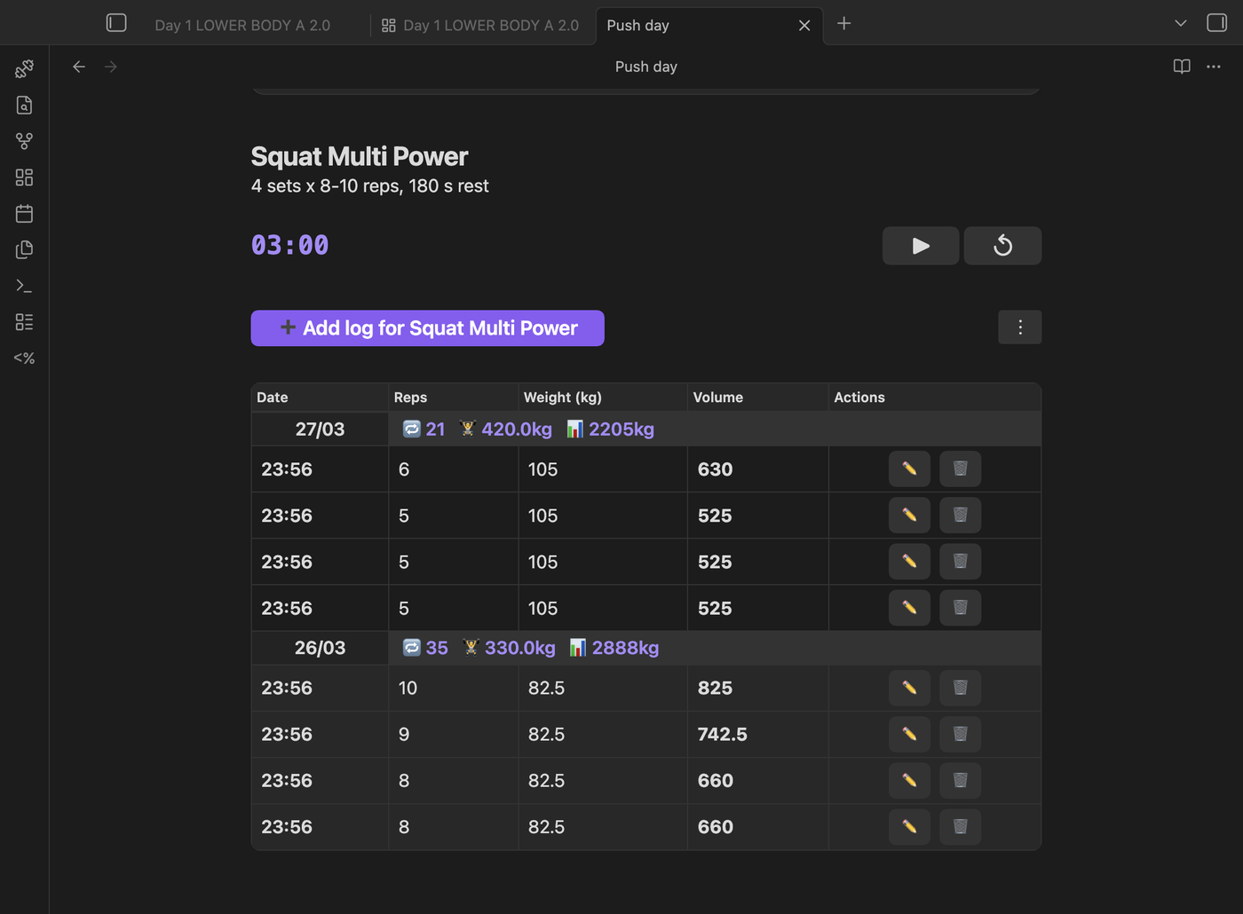Click Add log for Squat Multi Power

click(x=428, y=328)
